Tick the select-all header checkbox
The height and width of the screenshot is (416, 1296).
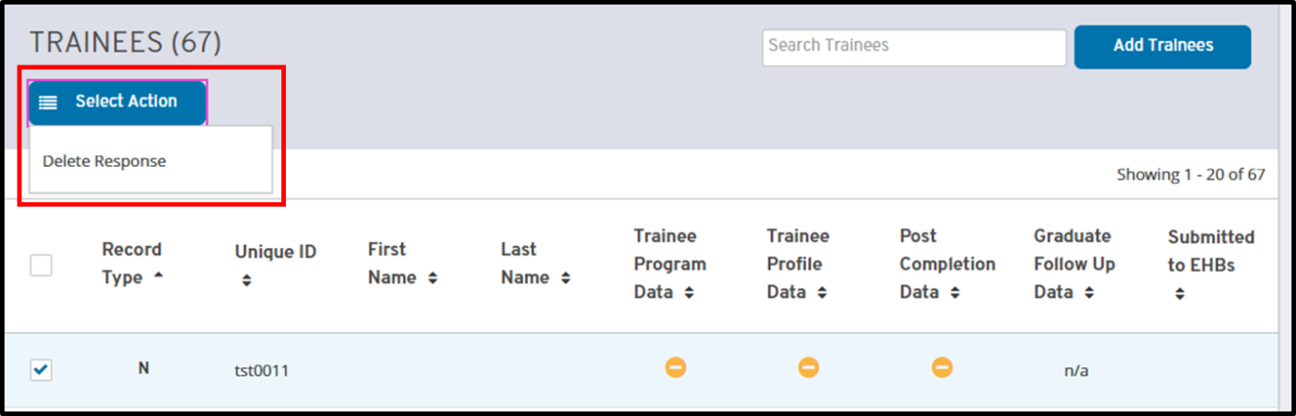[42, 266]
